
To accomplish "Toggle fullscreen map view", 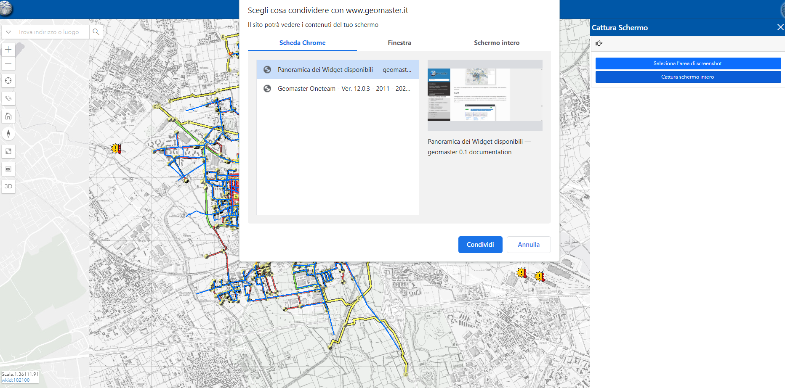I will pyautogui.click(x=8, y=151).
